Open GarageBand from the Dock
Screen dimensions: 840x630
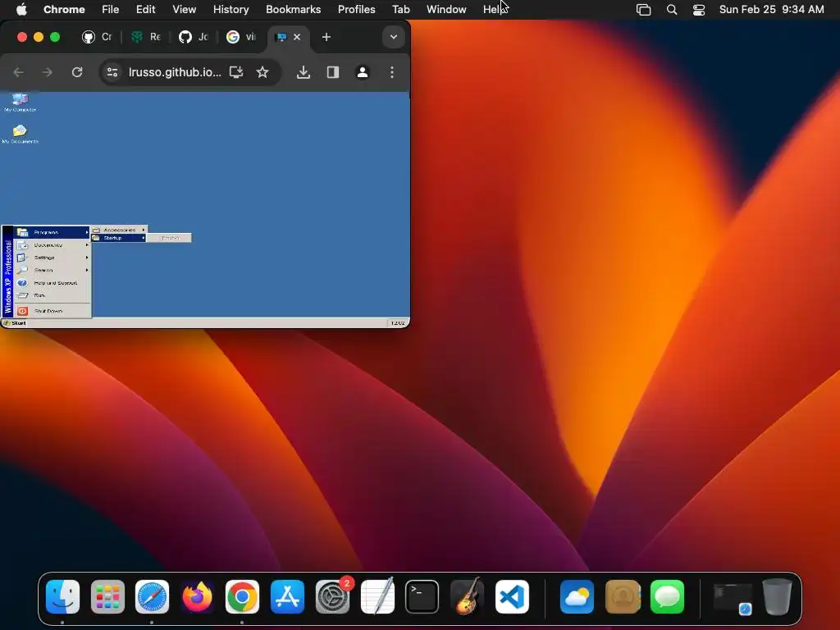pos(467,597)
